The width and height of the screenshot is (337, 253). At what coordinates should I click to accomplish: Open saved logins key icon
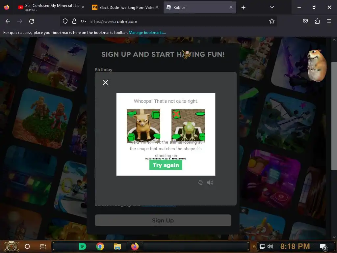pos(83,21)
